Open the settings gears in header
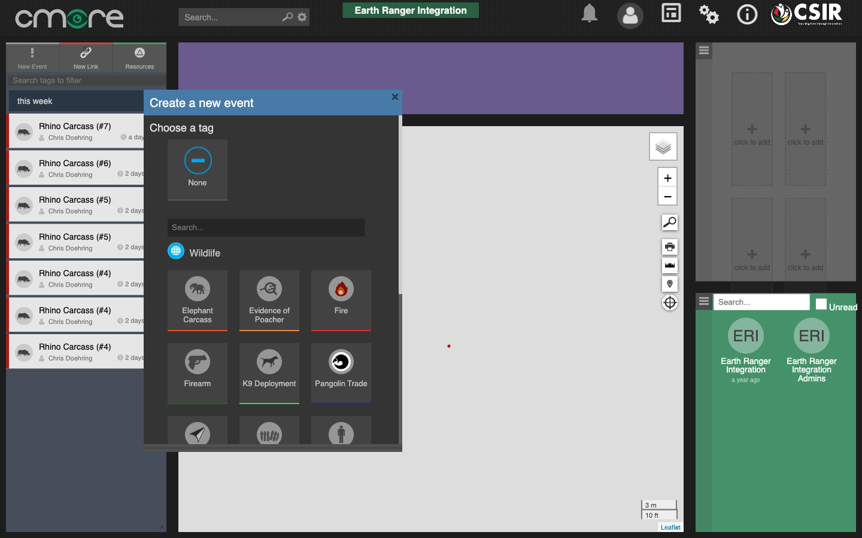The height and width of the screenshot is (538, 862). [709, 14]
